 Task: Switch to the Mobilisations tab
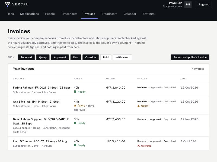tap(30, 14)
